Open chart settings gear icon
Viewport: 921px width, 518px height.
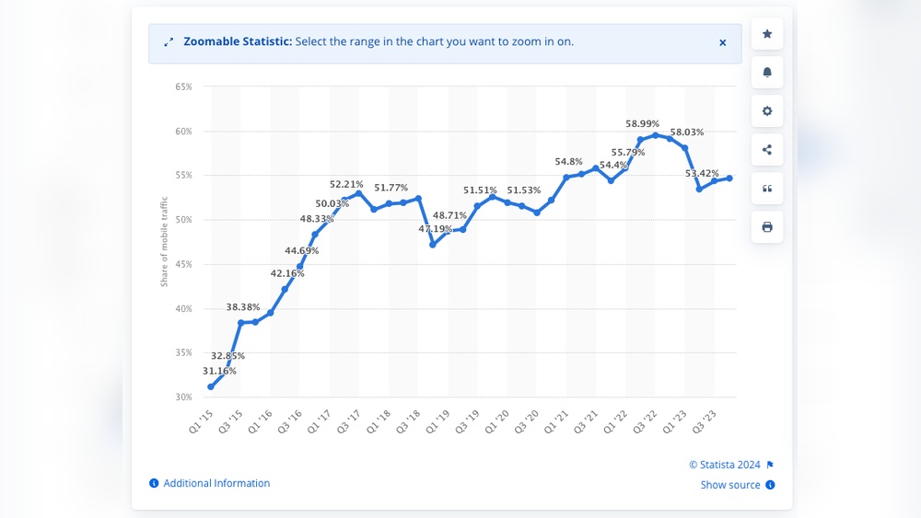(x=767, y=111)
